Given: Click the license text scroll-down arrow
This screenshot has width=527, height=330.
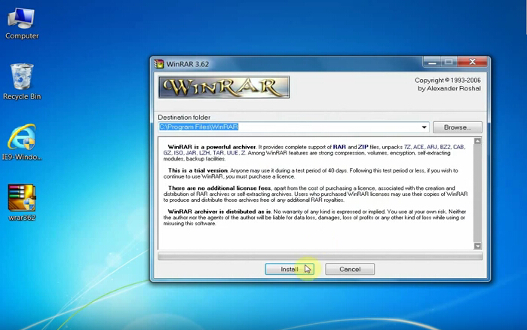Looking at the screenshot, I should (x=477, y=246).
